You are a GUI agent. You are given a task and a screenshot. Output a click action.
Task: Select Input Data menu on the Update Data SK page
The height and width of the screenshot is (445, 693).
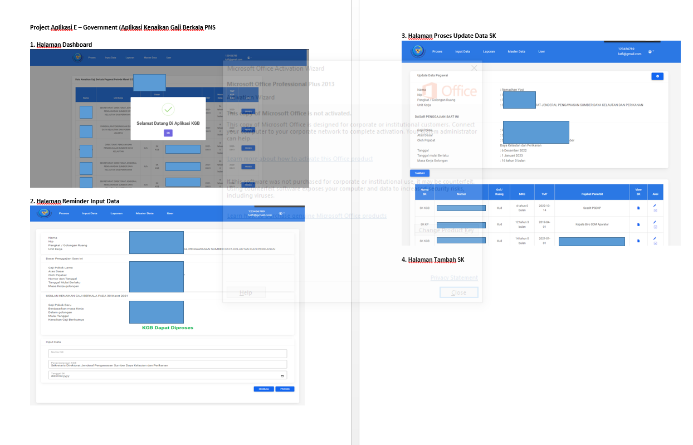coord(462,51)
